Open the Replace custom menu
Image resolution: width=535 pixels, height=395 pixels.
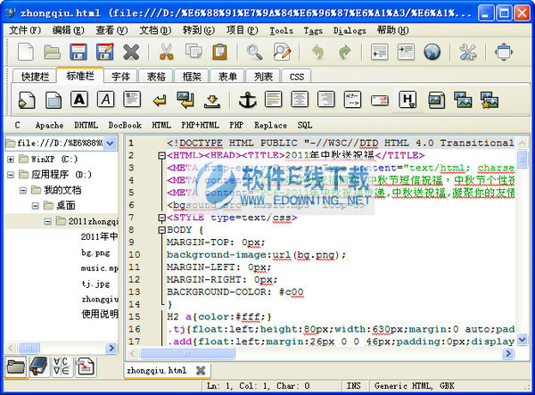(270, 125)
